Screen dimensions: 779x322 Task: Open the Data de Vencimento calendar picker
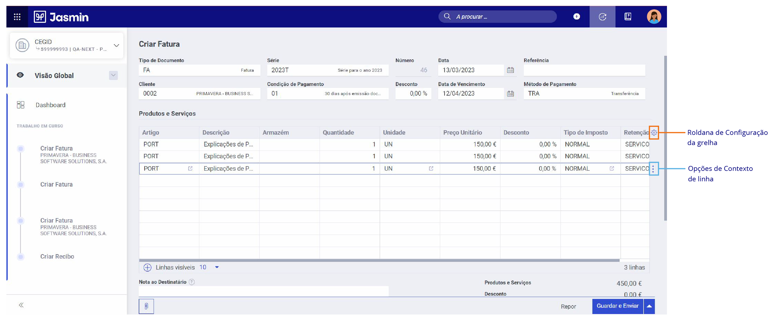coord(510,94)
